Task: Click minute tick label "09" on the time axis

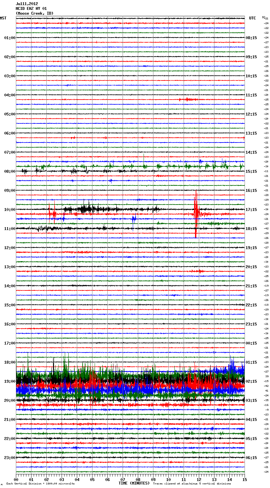Action: pos(153,479)
